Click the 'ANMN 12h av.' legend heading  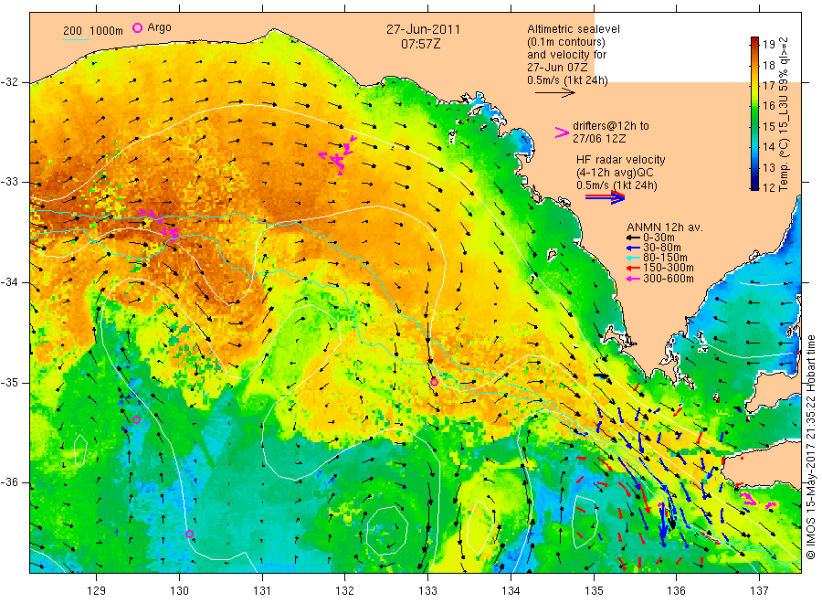(665, 227)
